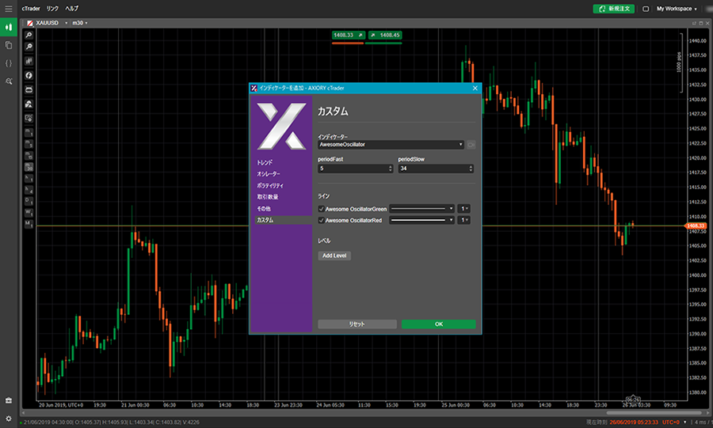Open the My Workspace dropdown

(x=676, y=9)
